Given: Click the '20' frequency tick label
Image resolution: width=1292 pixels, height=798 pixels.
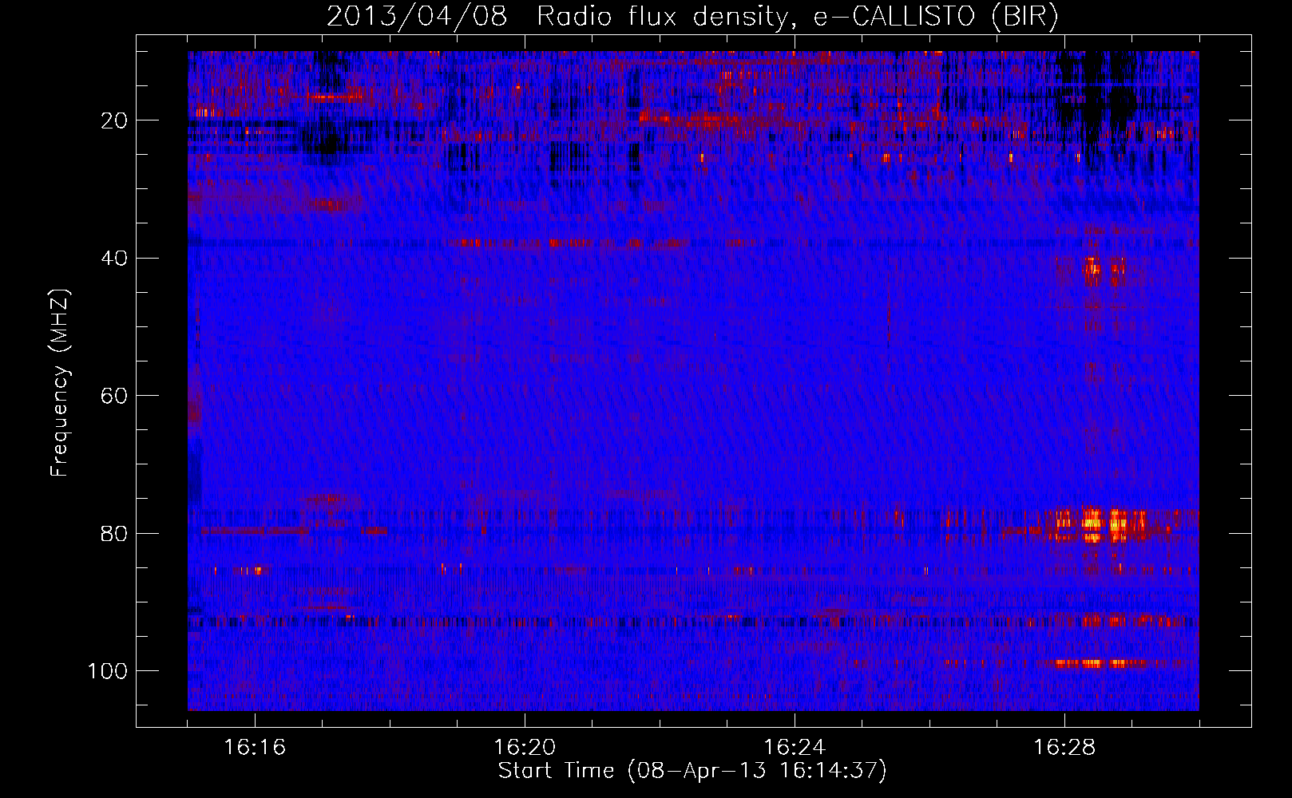Looking at the screenshot, I should (x=115, y=120).
